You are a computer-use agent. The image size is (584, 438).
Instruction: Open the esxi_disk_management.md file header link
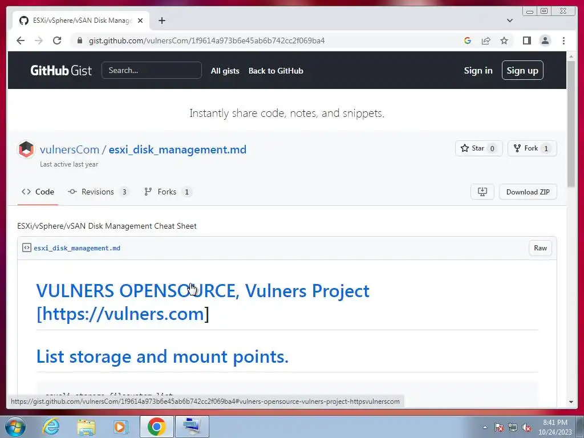pyautogui.click(x=77, y=248)
